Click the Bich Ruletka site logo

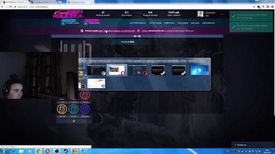tap(68, 14)
